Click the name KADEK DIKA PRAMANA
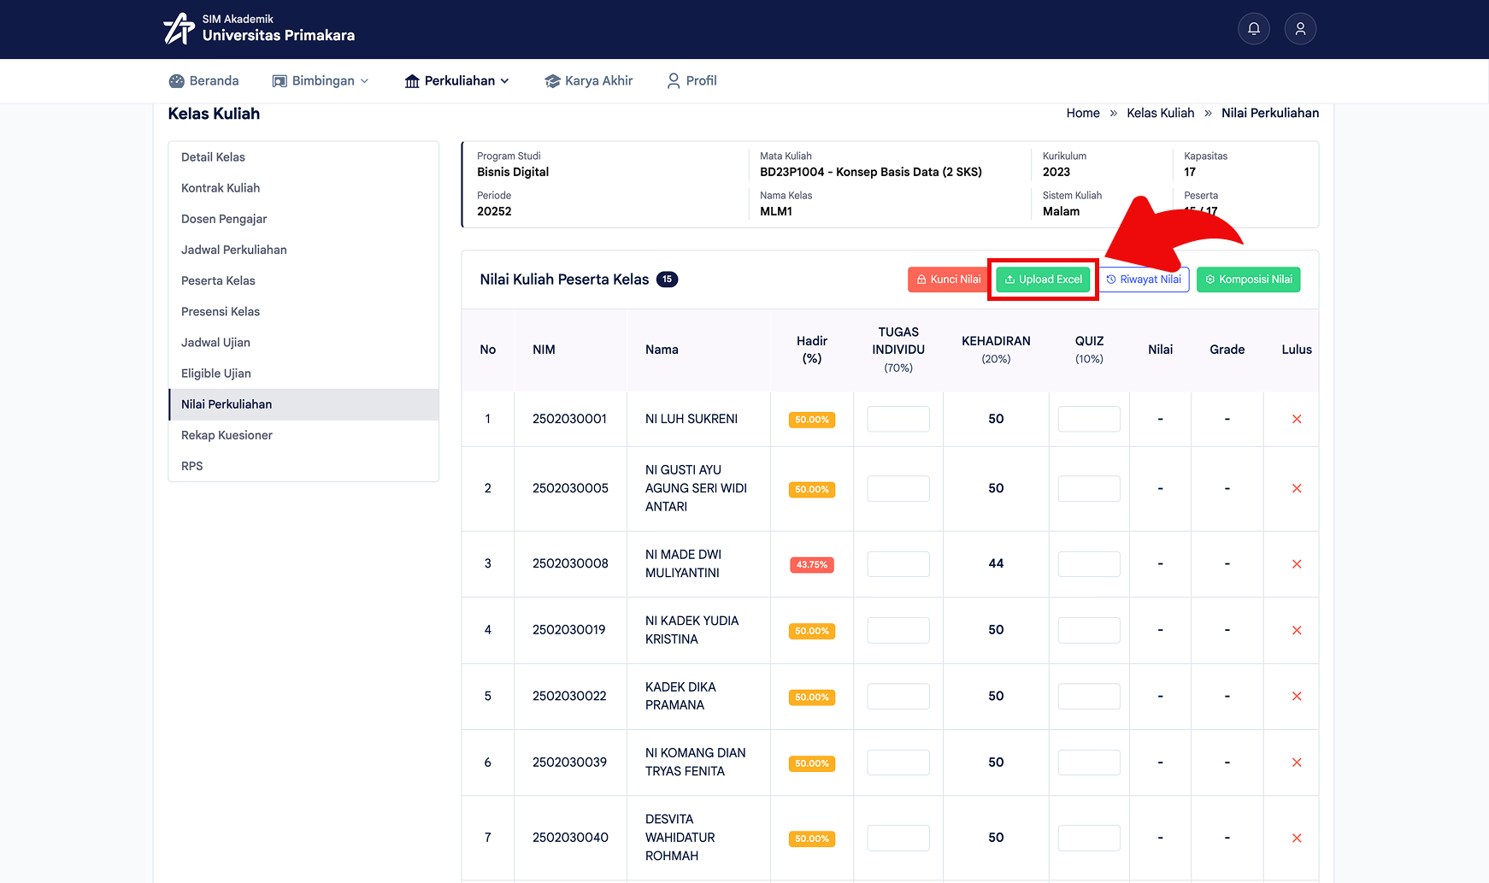The height and width of the screenshot is (883, 1489). click(680, 696)
